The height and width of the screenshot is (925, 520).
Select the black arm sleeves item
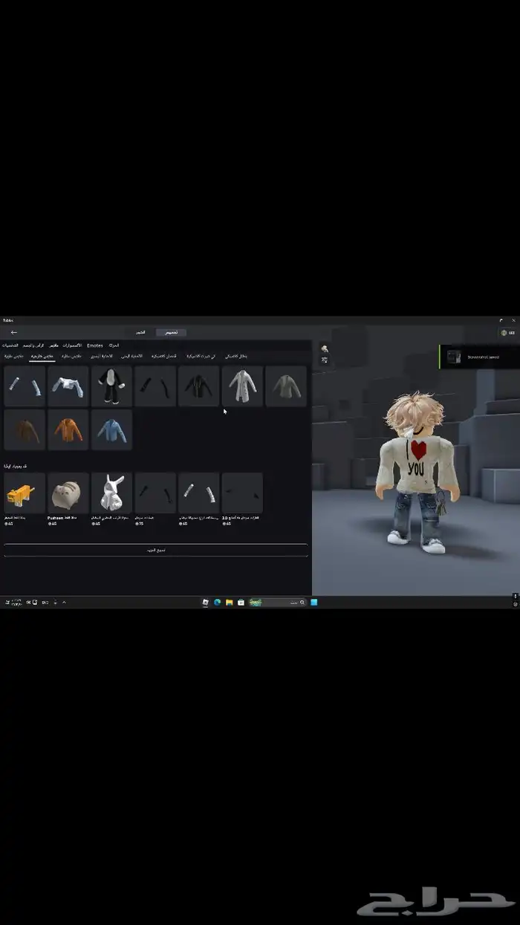pyautogui.click(x=155, y=386)
